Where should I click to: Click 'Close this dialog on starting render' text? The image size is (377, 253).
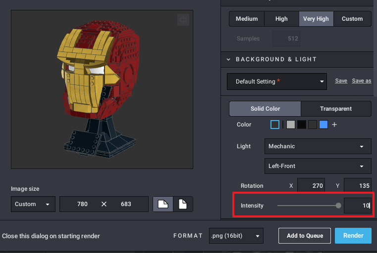[51, 236]
